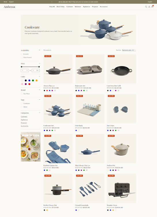Click the Ambessa logo

tap(10, 7)
